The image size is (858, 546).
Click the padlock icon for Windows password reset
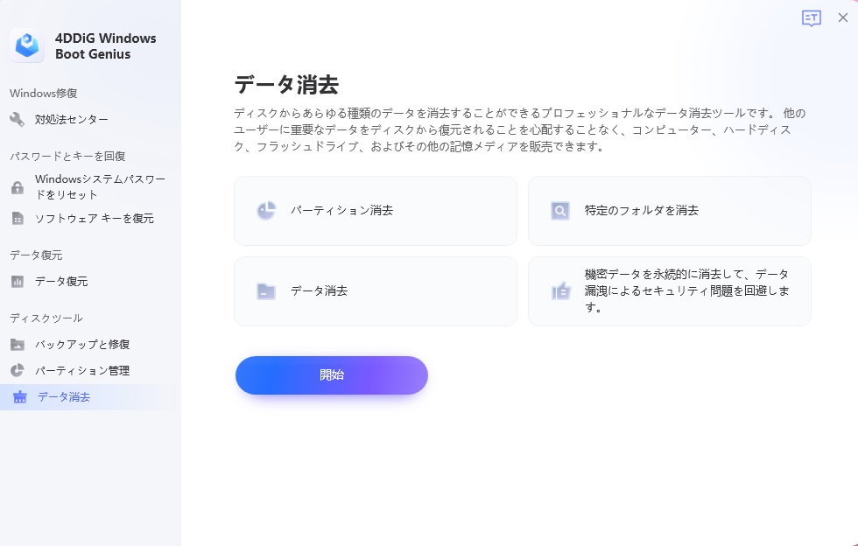[18, 187]
